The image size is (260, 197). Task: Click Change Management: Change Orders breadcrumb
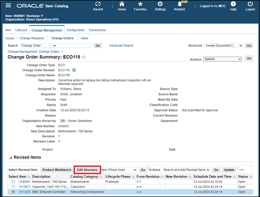[34, 52]
